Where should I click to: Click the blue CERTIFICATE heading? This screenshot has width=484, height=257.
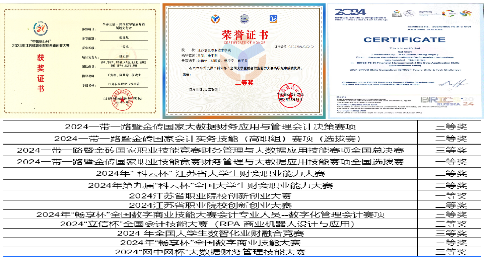pos(404,40)
